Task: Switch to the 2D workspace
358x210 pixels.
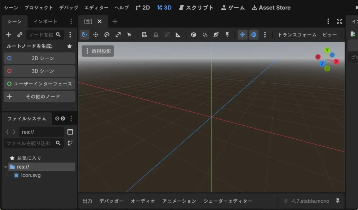Action: coord(143,8)
